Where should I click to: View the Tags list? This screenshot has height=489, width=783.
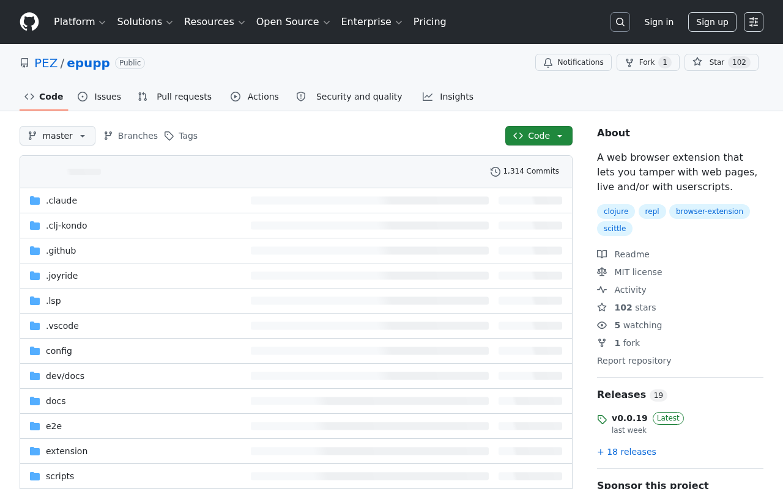tap(181, 136)
